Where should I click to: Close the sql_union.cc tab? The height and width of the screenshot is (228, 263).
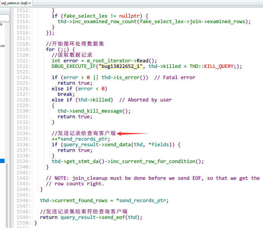(30, 3)
